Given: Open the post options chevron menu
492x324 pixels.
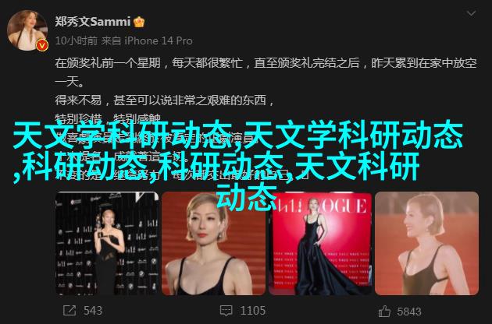Looking at the screenshot, I should (471, 13).
